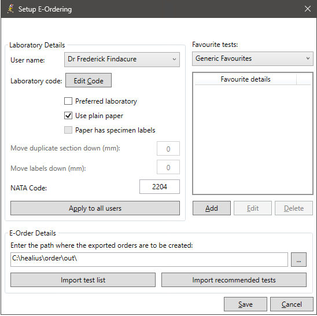Viewport: 317px width, 316px height.
Task: Save the E-Ordering setup
Action: [x=245, y=304]
